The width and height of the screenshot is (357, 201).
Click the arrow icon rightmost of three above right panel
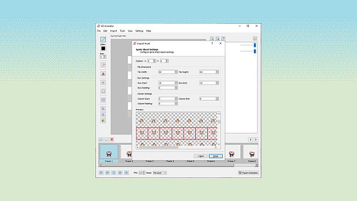click(223, 38)
